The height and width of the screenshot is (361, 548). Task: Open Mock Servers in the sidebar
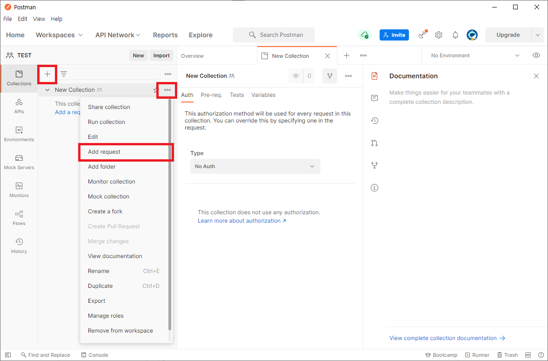[19, 162]
